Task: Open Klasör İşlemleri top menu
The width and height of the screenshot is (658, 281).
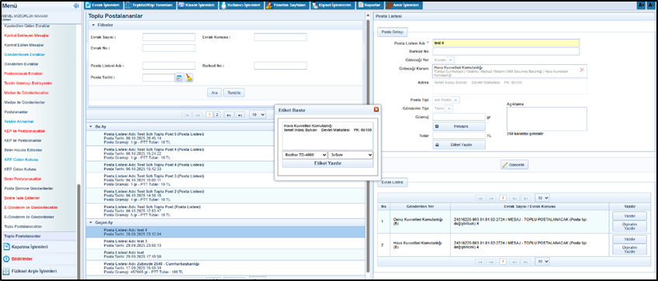Action: [x=196, y=5]
